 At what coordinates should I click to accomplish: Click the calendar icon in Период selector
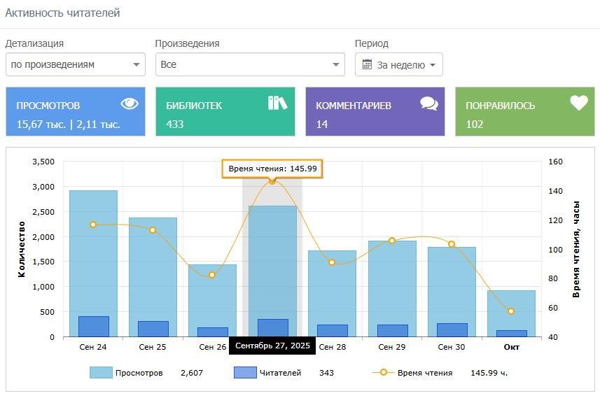[x=367, y=64]
